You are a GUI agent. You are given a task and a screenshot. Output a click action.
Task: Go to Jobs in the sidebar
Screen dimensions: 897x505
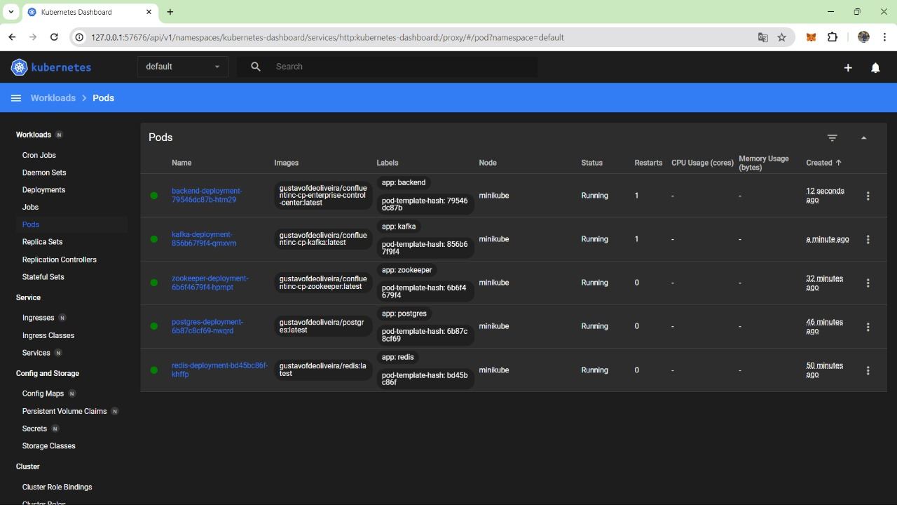pos(30,208)
